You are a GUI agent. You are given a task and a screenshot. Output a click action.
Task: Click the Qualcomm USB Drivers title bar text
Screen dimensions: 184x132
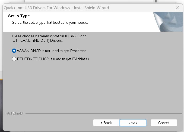tap(56, 8)
